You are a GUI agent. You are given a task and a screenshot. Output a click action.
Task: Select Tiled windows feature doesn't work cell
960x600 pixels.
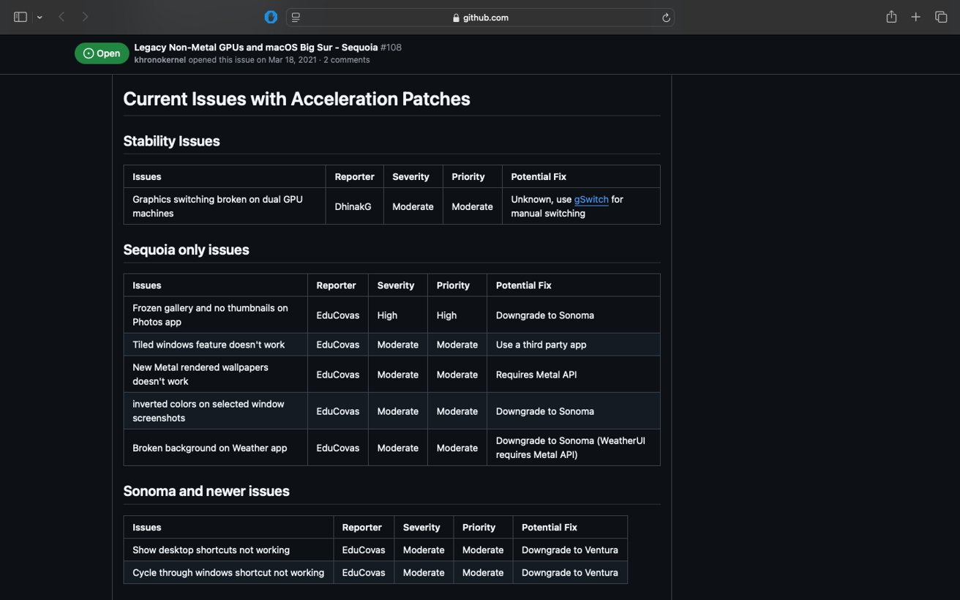point(215,345)
